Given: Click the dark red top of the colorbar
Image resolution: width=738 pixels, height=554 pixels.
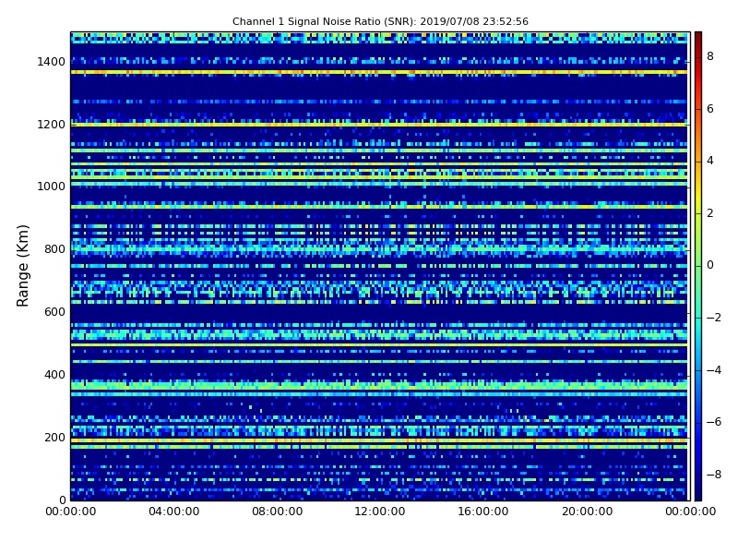Looking at the screenshot, I should [x=698, y=40].
